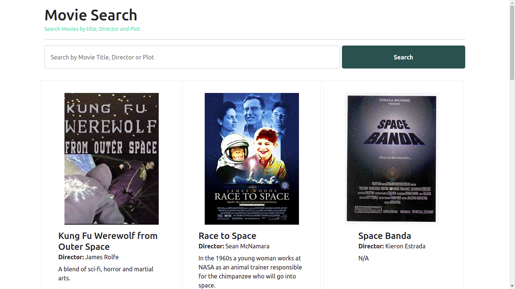This screenshot has width=515, height=289.
Task: Select the Race to Space title
Action: [227, 236]
